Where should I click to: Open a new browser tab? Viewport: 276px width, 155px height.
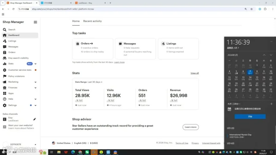[110, 3]
